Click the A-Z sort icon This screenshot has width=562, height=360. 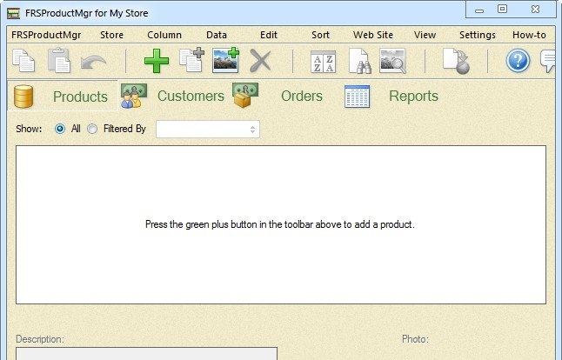pos(324,62)
